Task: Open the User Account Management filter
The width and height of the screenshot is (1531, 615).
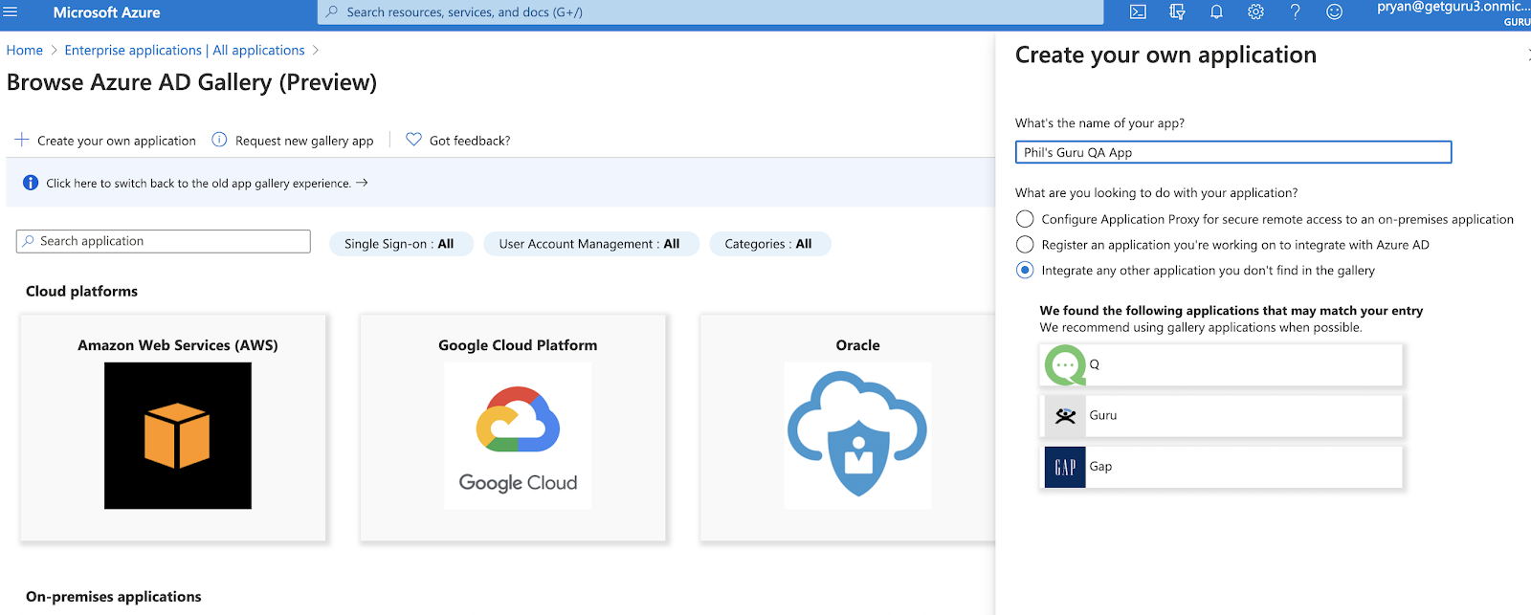Action: pyautogui.click(x=591, y=244)
